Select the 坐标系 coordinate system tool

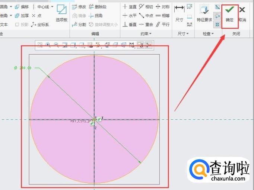click(x=40, y=25)
